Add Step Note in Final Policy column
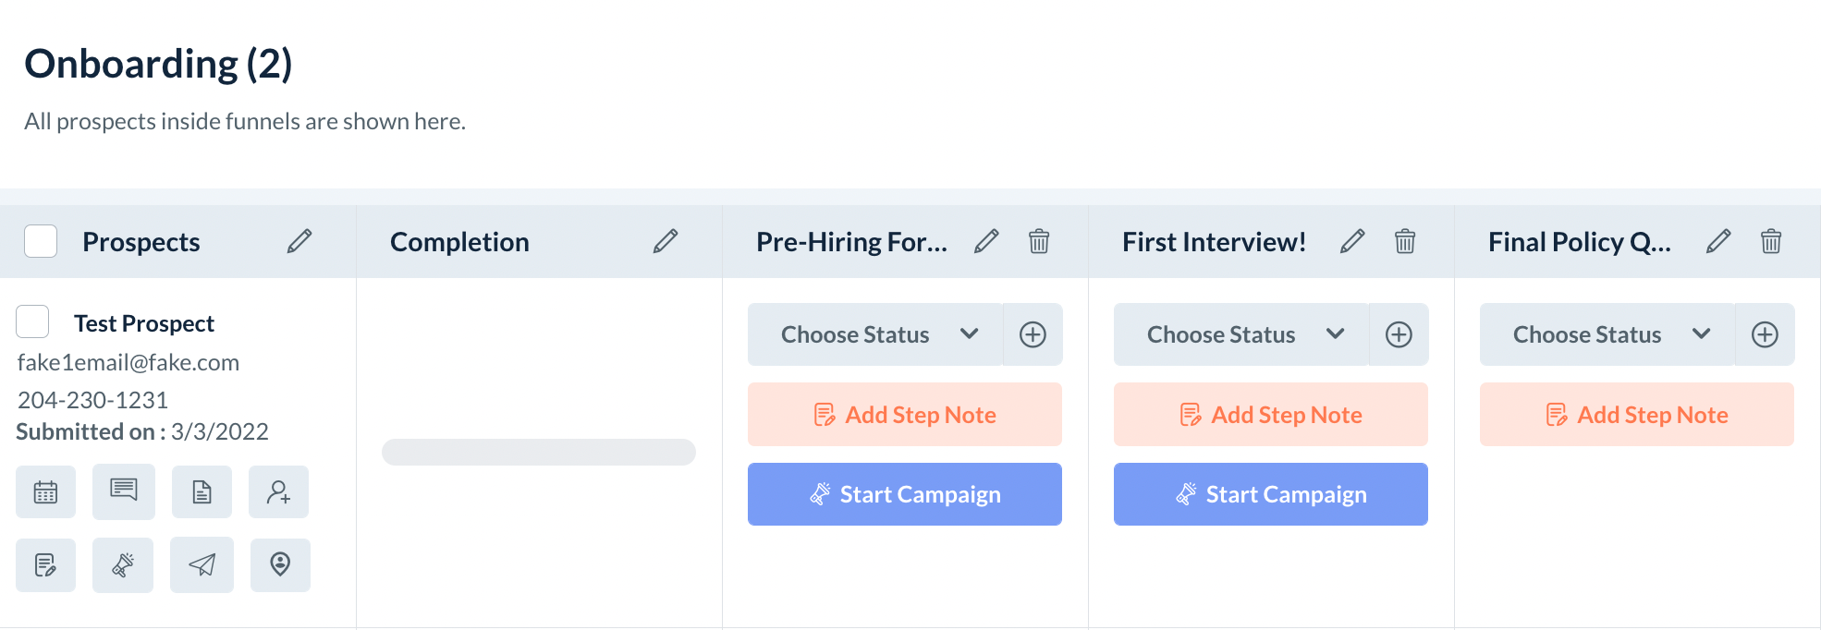Image resolution: width=1821 pixels, height=630 pixels. coord(1636,415)
